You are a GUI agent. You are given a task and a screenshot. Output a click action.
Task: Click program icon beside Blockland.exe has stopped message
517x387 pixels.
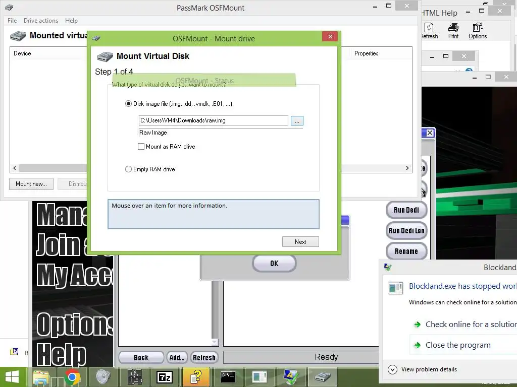(x=395, y=288)
